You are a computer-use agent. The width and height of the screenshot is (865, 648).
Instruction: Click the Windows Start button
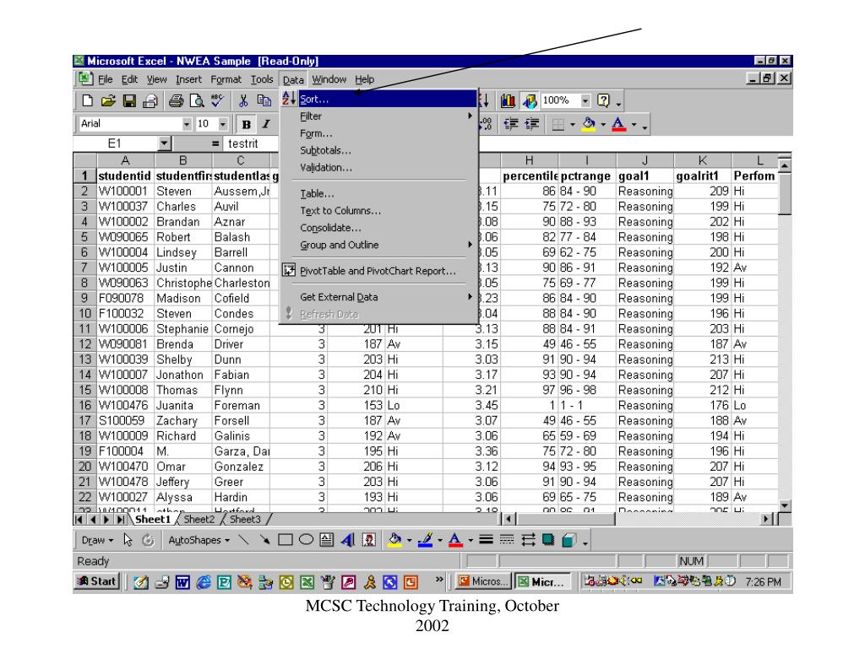(x=96, y=581)
